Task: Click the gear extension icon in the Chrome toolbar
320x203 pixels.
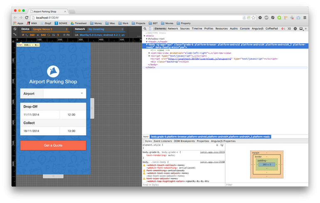Action: pos(260,18)
